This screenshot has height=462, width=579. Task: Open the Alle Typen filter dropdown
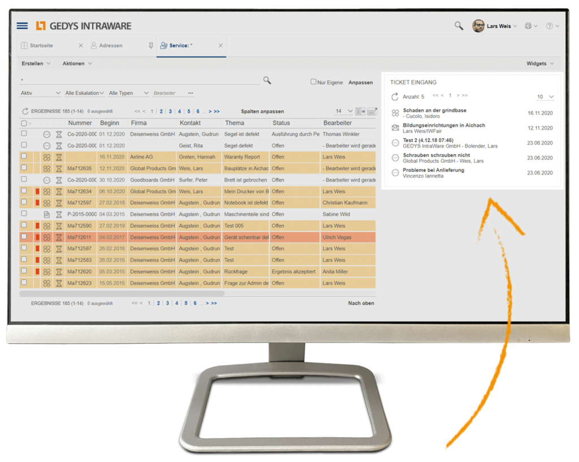point(128,93)
